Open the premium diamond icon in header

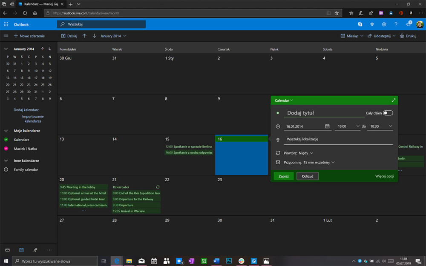(372, 24)
